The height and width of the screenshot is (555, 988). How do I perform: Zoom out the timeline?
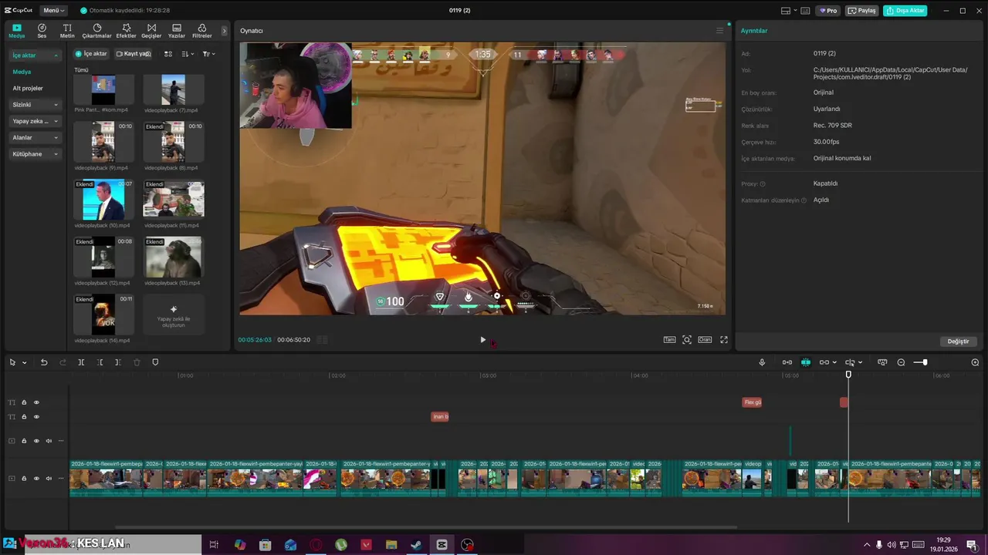click(x=901, y=362)
